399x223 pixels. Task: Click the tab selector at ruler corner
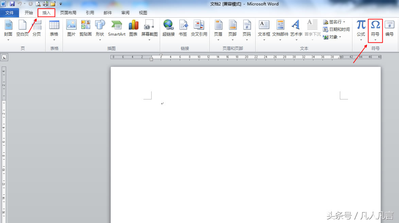pos(4,57)
